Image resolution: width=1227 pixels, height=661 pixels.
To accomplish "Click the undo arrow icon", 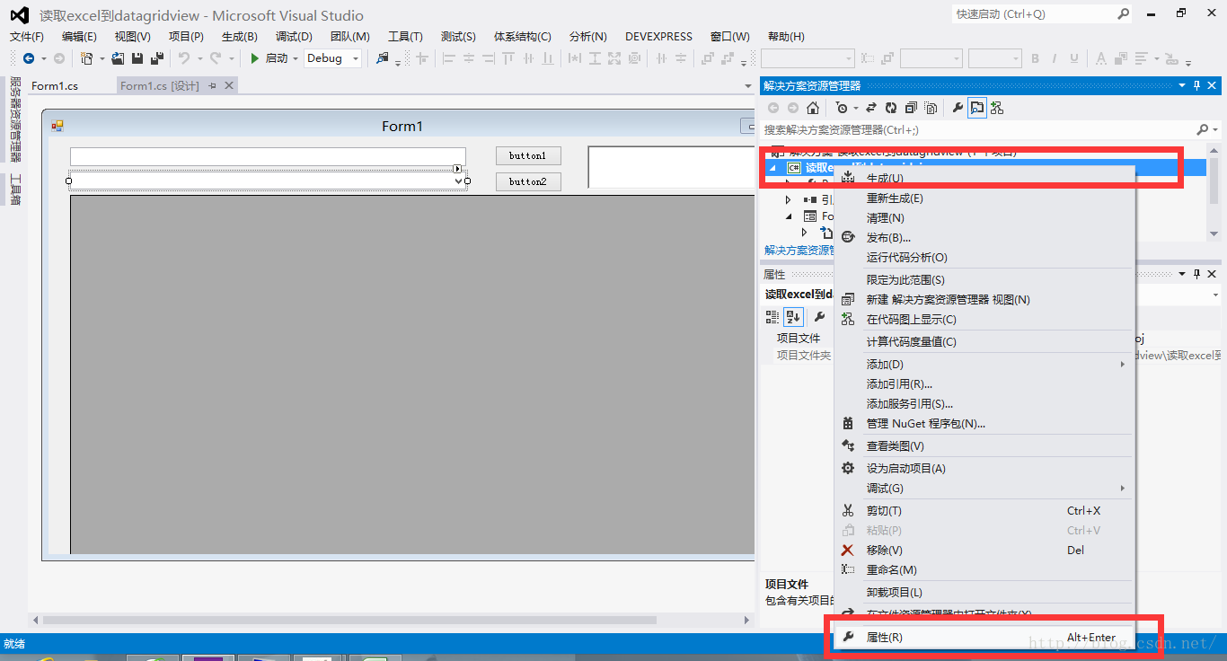I will click(x=183, y=58).
